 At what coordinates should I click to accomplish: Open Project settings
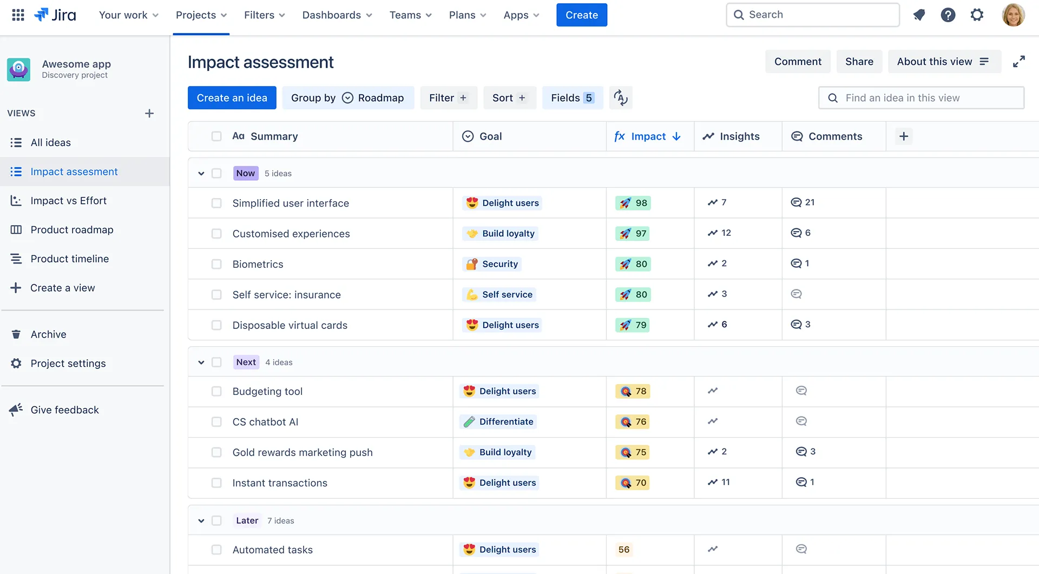[85, 364]
